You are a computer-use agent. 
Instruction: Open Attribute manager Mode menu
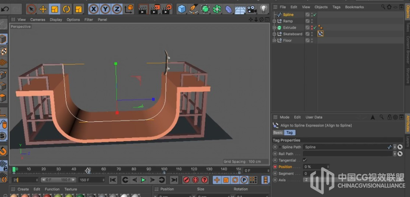pyautogui.click(x=284, y=117)
